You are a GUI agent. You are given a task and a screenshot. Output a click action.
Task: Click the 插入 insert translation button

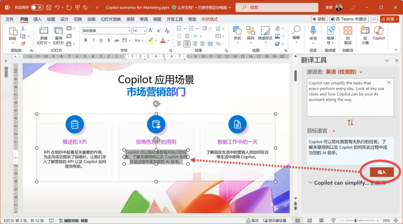[x=382, y=172]
